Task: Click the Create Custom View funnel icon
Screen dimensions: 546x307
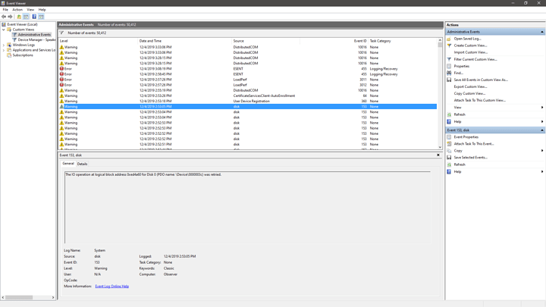Action: [449, 45]
